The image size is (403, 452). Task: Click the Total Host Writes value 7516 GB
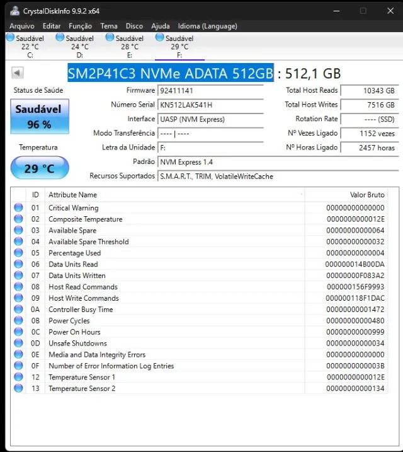[370, 105]
